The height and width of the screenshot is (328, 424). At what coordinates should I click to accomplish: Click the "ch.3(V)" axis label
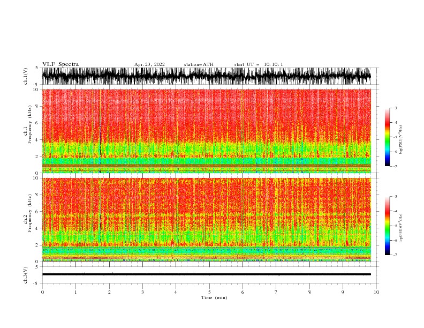pyautogui.click(x=26, y=275)
